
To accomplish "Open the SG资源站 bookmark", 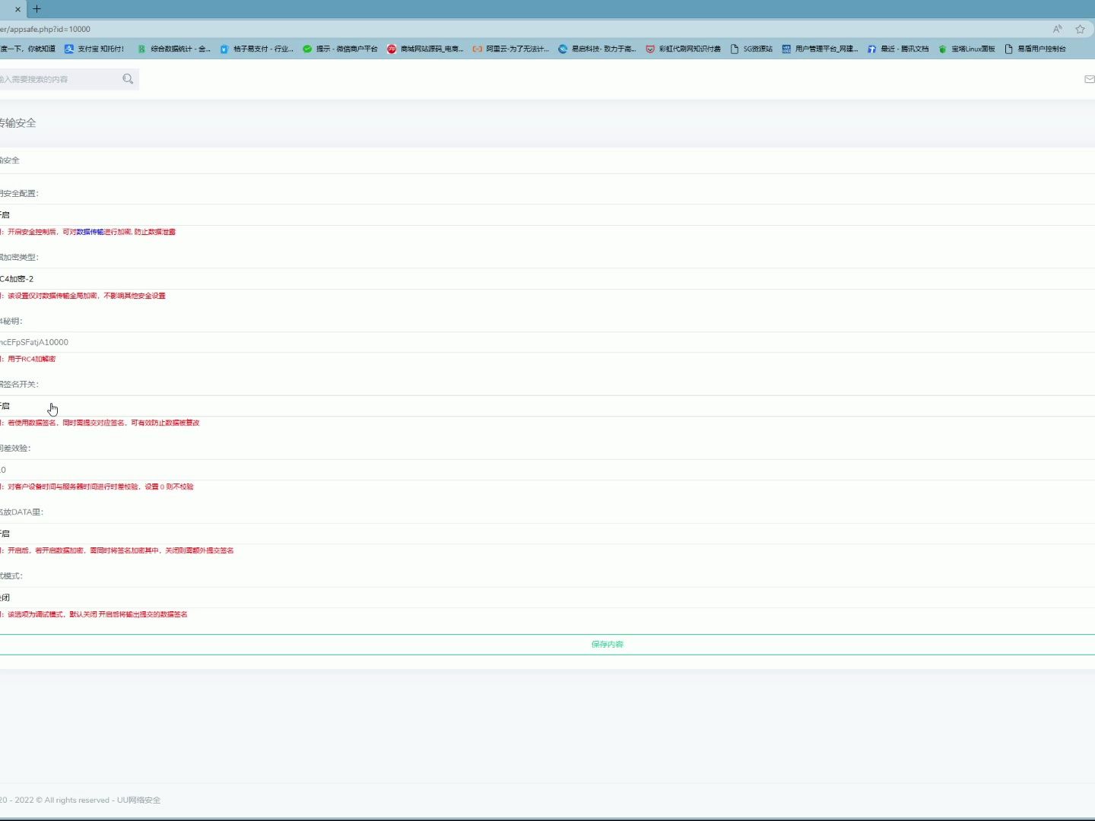I will tap(751, 49).
